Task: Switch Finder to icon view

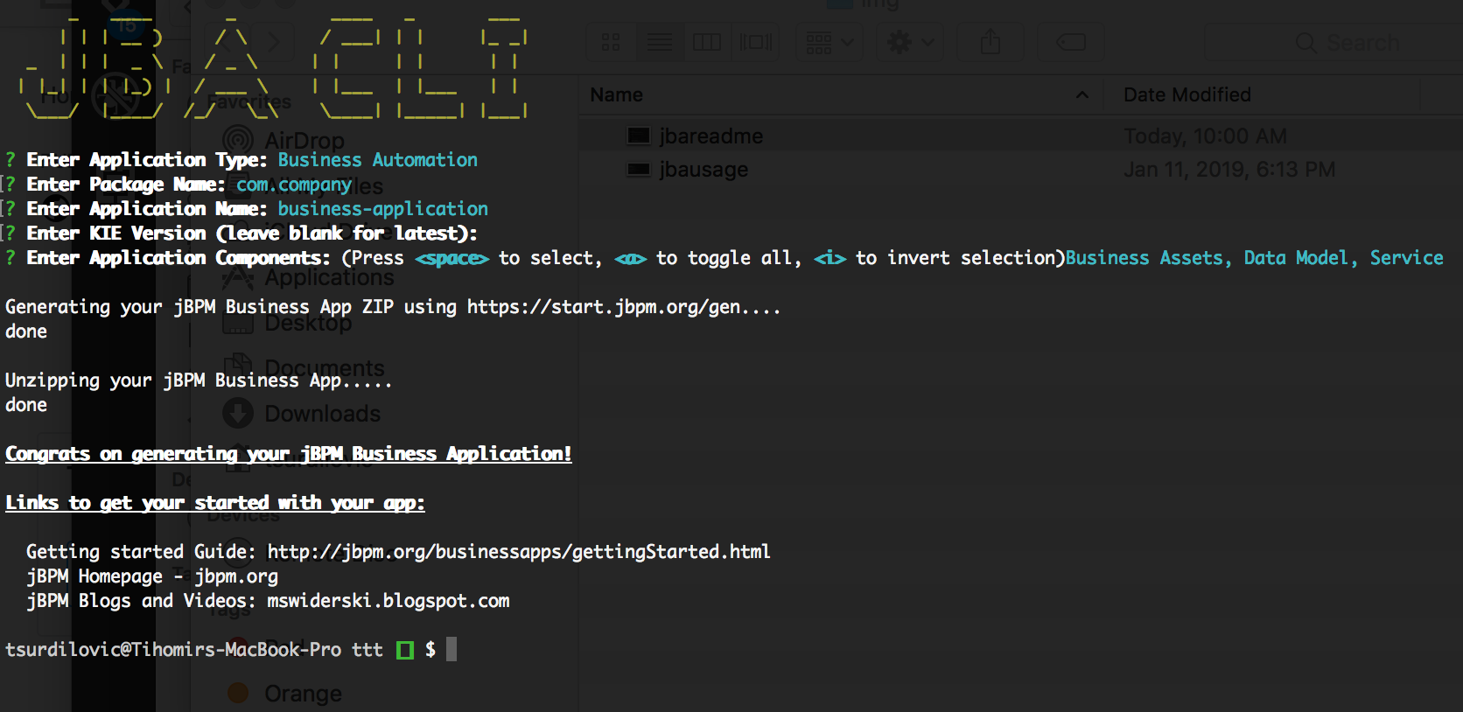Action: coord(611,42)
